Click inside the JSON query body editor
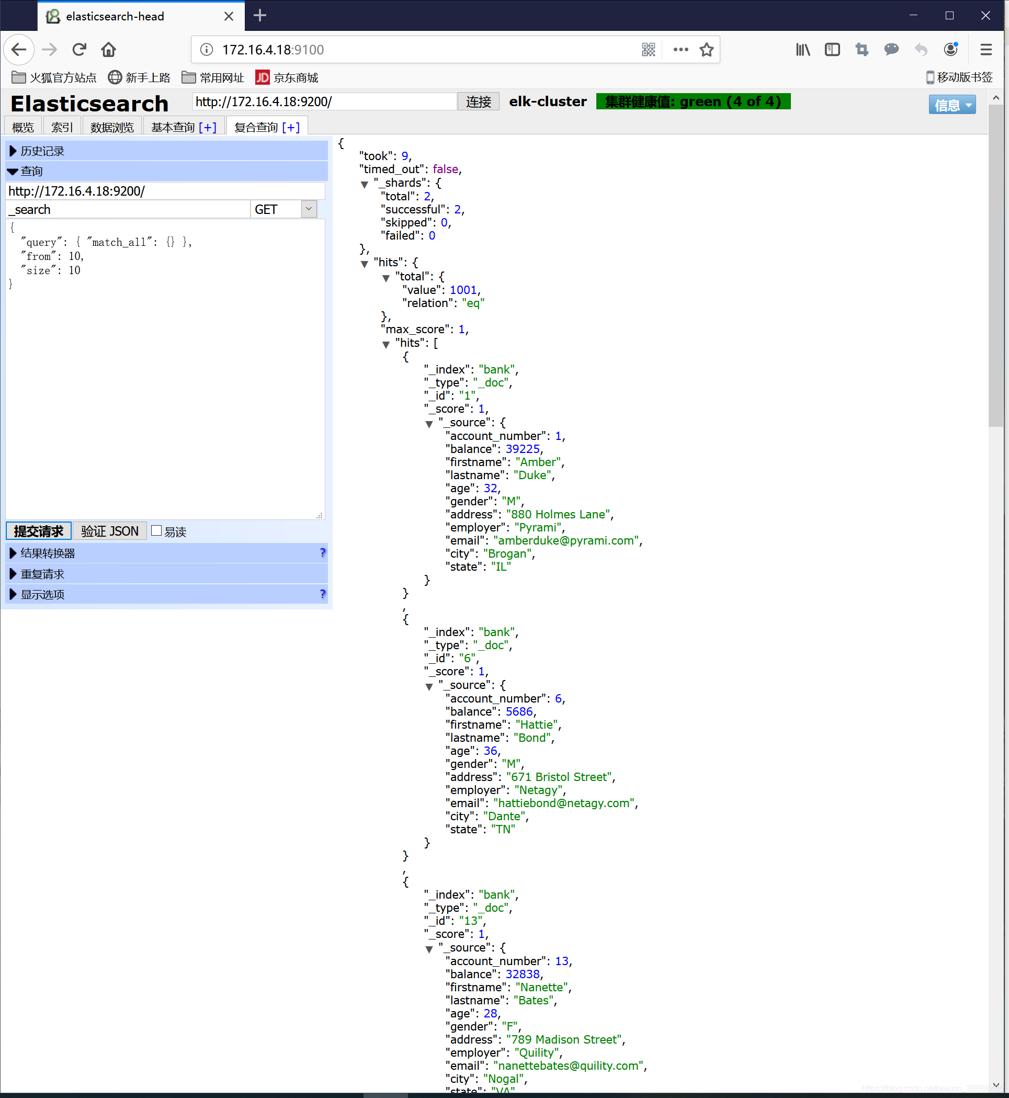 [x=165, y=369]
